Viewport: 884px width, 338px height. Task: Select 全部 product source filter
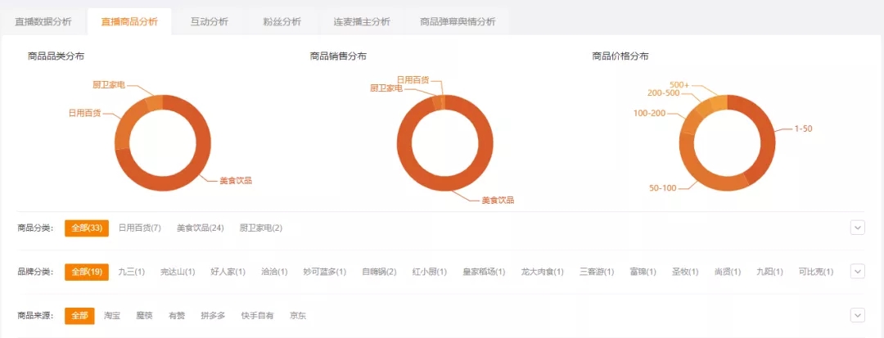coord(80,316)
